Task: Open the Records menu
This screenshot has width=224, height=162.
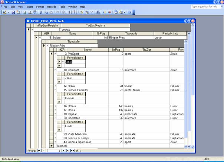Action: (x=52, y=7)
